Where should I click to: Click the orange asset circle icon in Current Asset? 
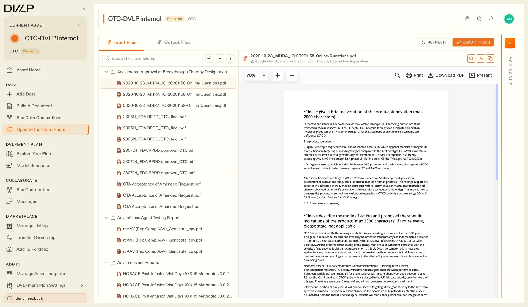click(x=15, y=38)
